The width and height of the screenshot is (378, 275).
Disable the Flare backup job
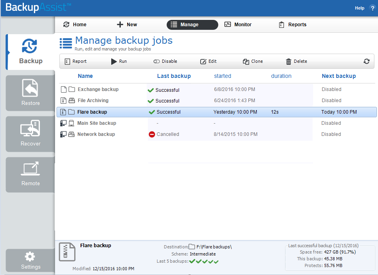pos(165,61)
